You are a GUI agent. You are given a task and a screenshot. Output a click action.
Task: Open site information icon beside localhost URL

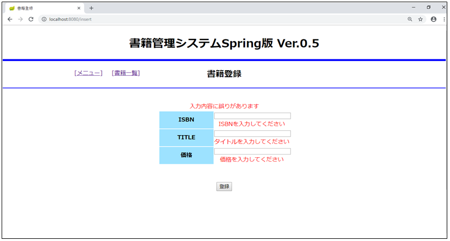coord(44,19)
